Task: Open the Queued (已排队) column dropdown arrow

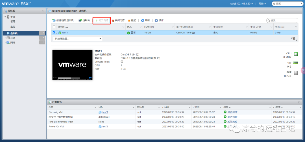Action: [x=189, y=107]
